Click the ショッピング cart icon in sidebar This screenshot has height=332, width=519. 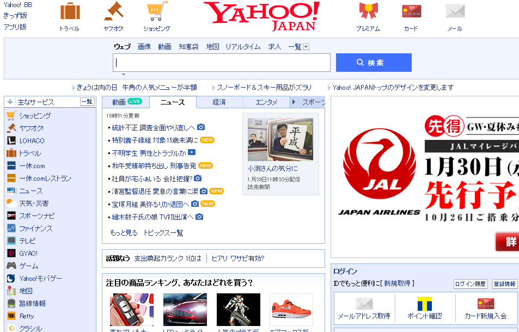pyautogui.click(x=11, y=115)
